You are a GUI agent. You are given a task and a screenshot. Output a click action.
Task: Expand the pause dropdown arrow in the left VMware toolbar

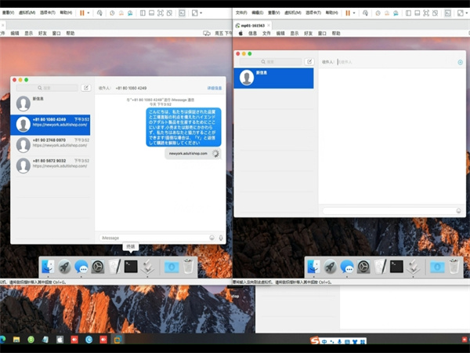click(x=89, y=13)
